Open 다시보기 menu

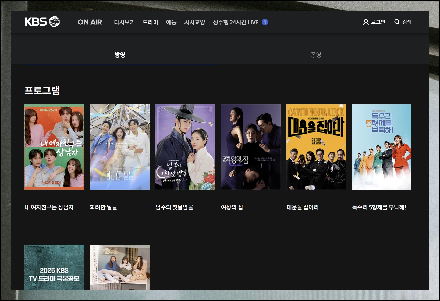tap(125, 22)
